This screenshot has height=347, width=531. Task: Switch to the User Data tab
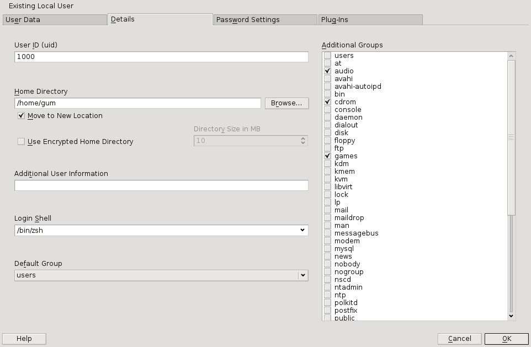[x=54, y=20]
